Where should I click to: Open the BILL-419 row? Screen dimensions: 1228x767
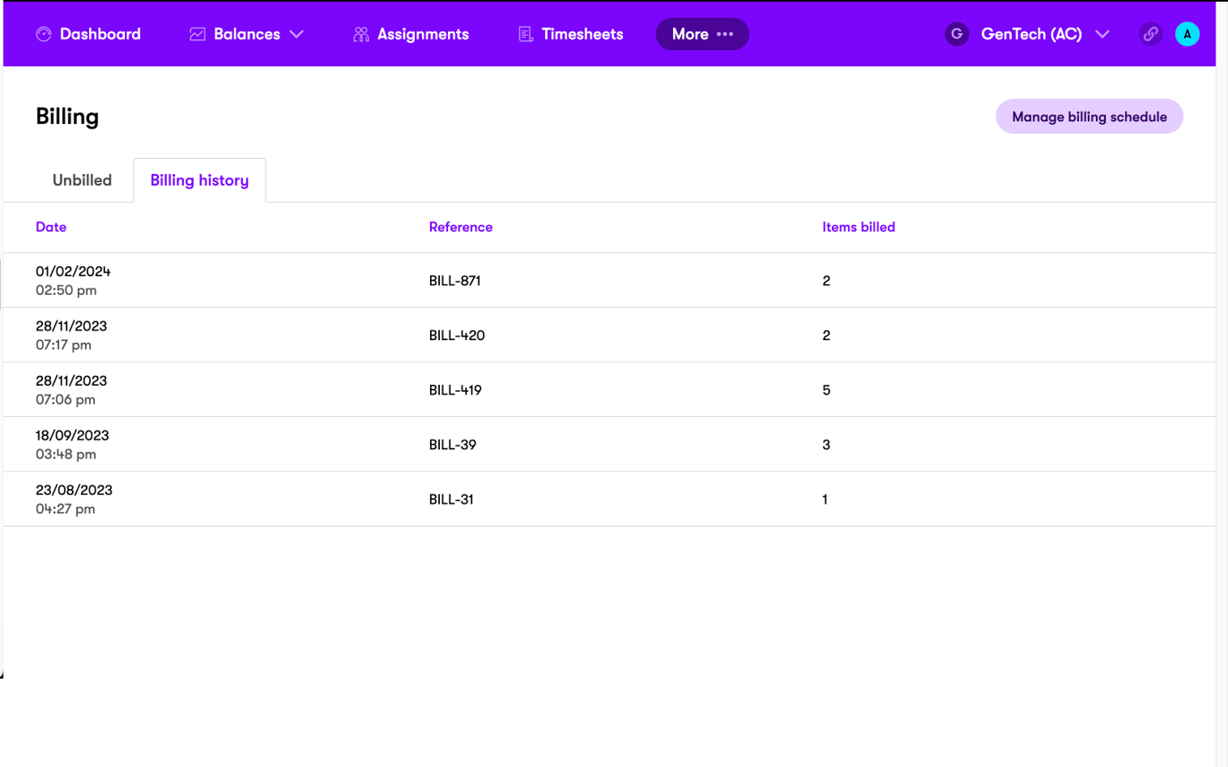coord(455,390)
